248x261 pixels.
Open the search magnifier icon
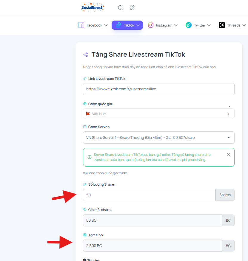tap(120, 7)
